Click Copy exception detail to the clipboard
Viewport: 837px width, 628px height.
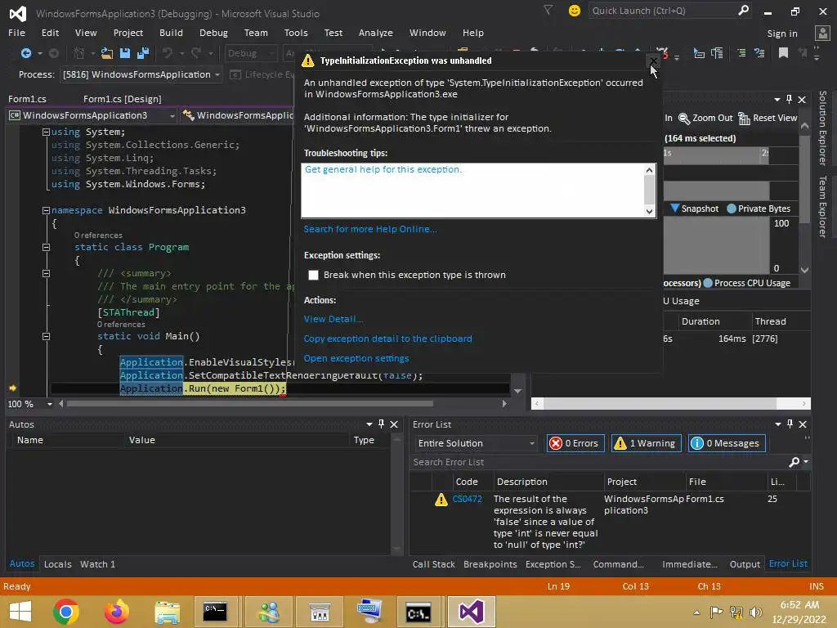coord(388,339)
